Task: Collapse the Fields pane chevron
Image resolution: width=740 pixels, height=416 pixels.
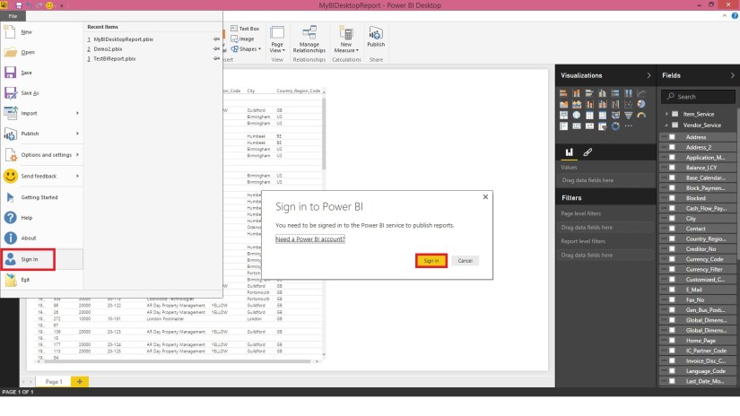Action: click(x=732, y=75)
